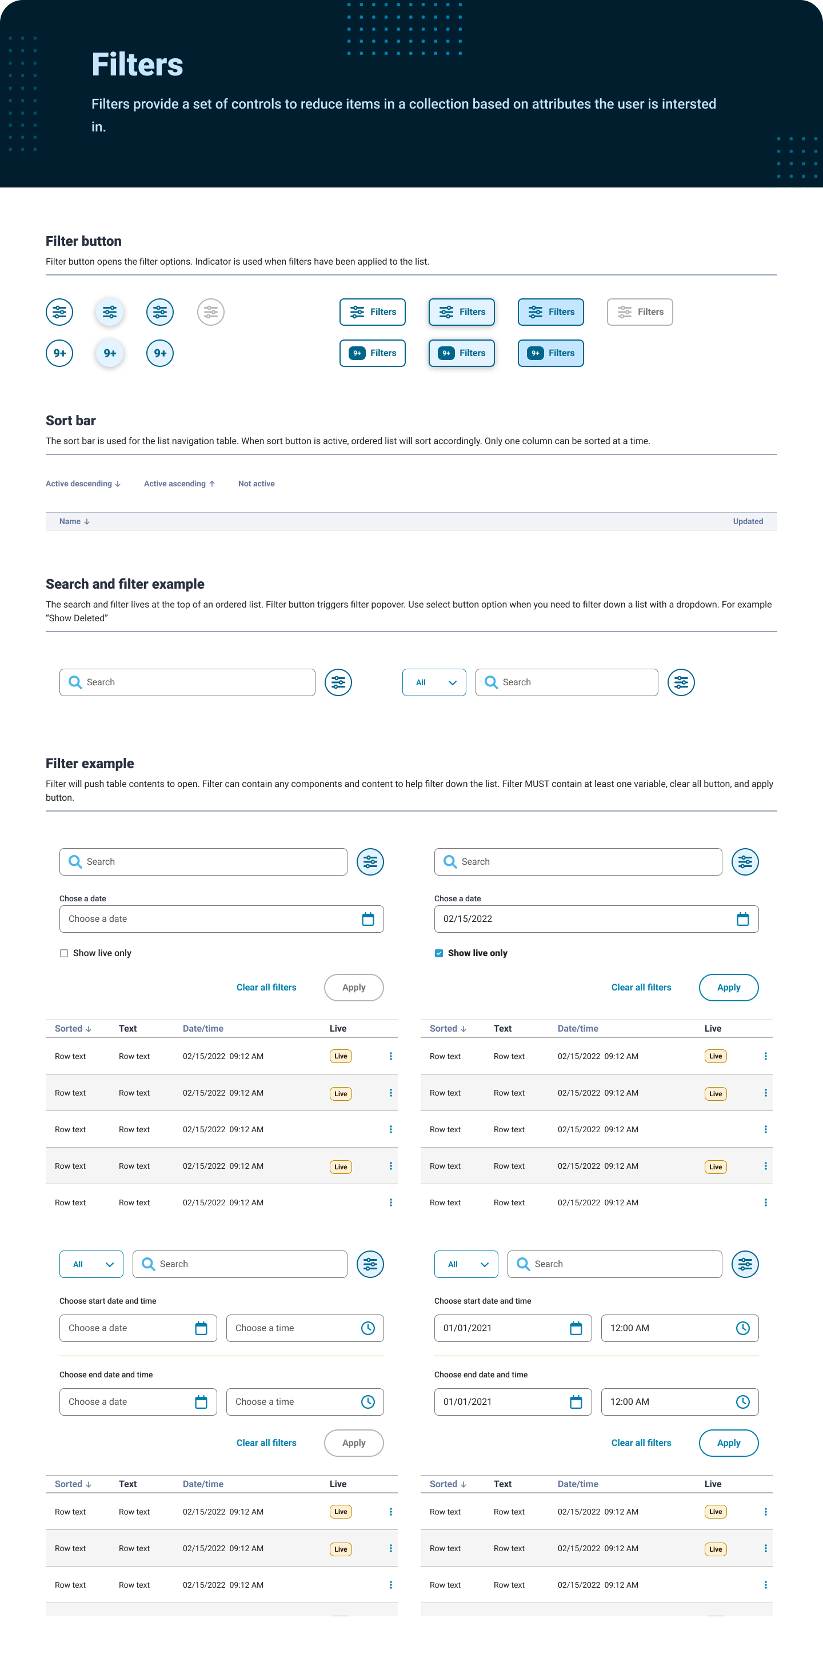Viewport: 823px width, 1662px height.
Task: Open calendar in empty start Choose a date field
Action: point(201,1328)
